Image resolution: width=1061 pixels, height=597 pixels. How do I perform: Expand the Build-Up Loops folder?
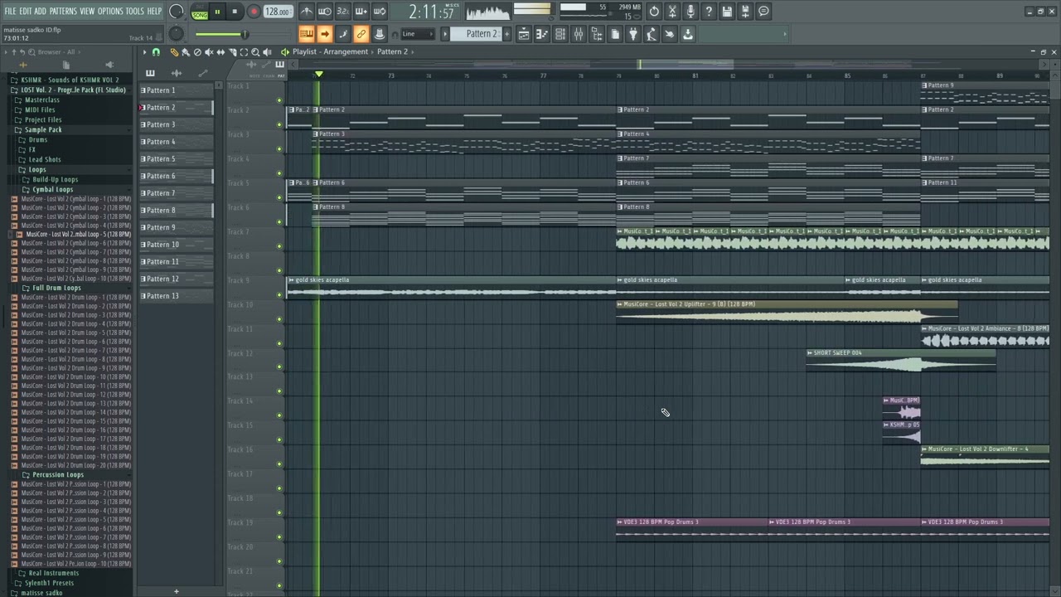[x=55, y=180]
